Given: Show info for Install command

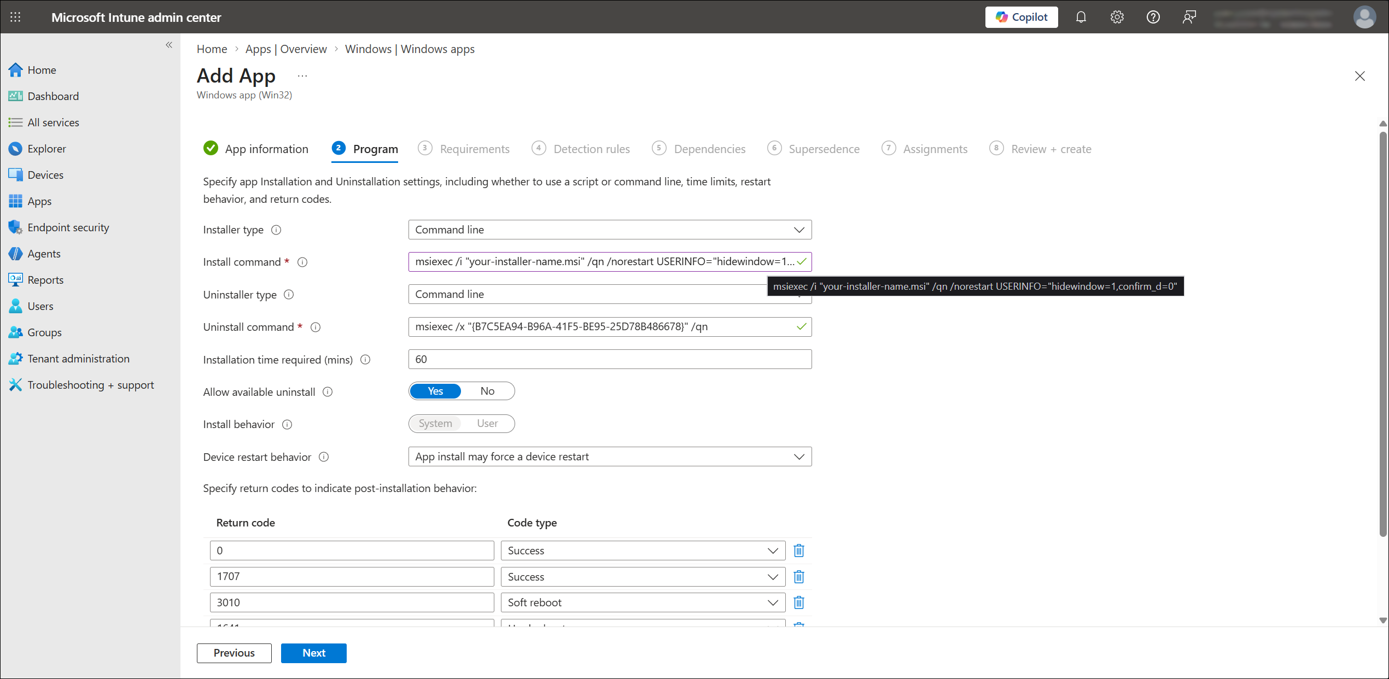Looking at the screenshot, I should point(302,262).
